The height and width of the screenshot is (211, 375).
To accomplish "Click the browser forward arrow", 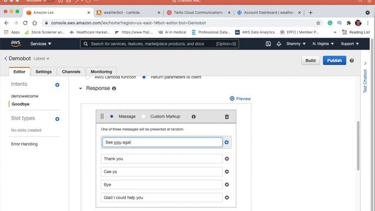I will pyautogui.click(x=16, y=23).
